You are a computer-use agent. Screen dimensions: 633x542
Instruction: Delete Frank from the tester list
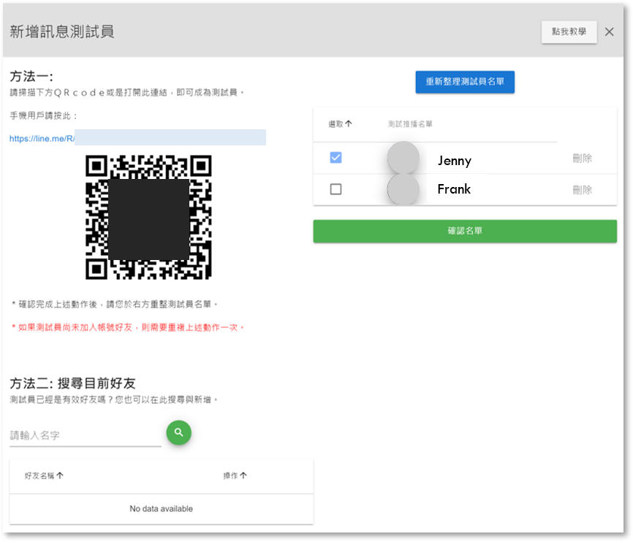[x=582, y=190]
